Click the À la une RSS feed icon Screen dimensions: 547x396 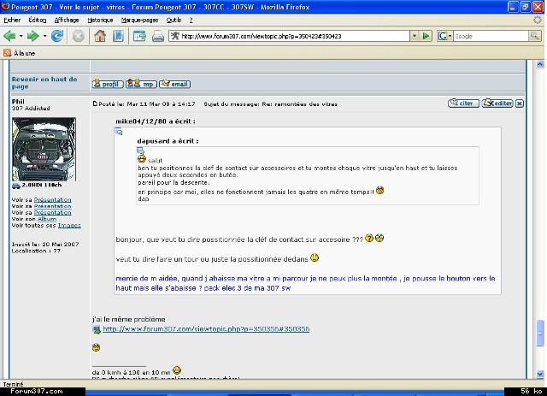[x=8, y=53]
